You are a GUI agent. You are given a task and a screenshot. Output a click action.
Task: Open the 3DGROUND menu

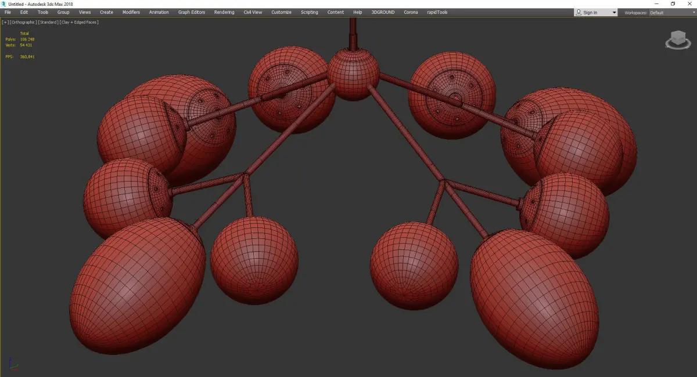pyautogui.click(x=384, y=12)
